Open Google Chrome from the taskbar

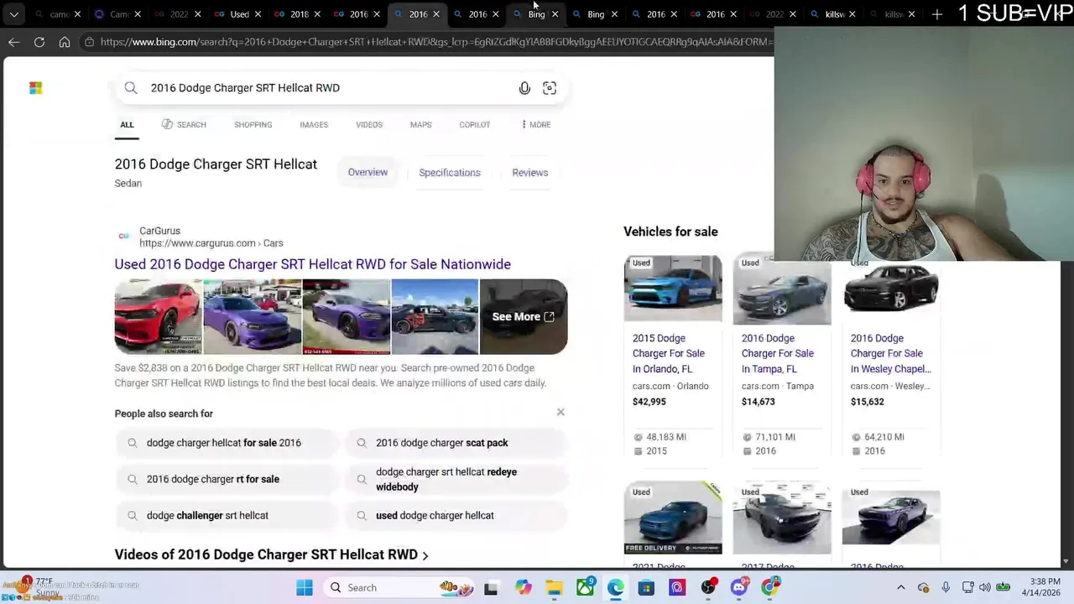click(769, 587)
